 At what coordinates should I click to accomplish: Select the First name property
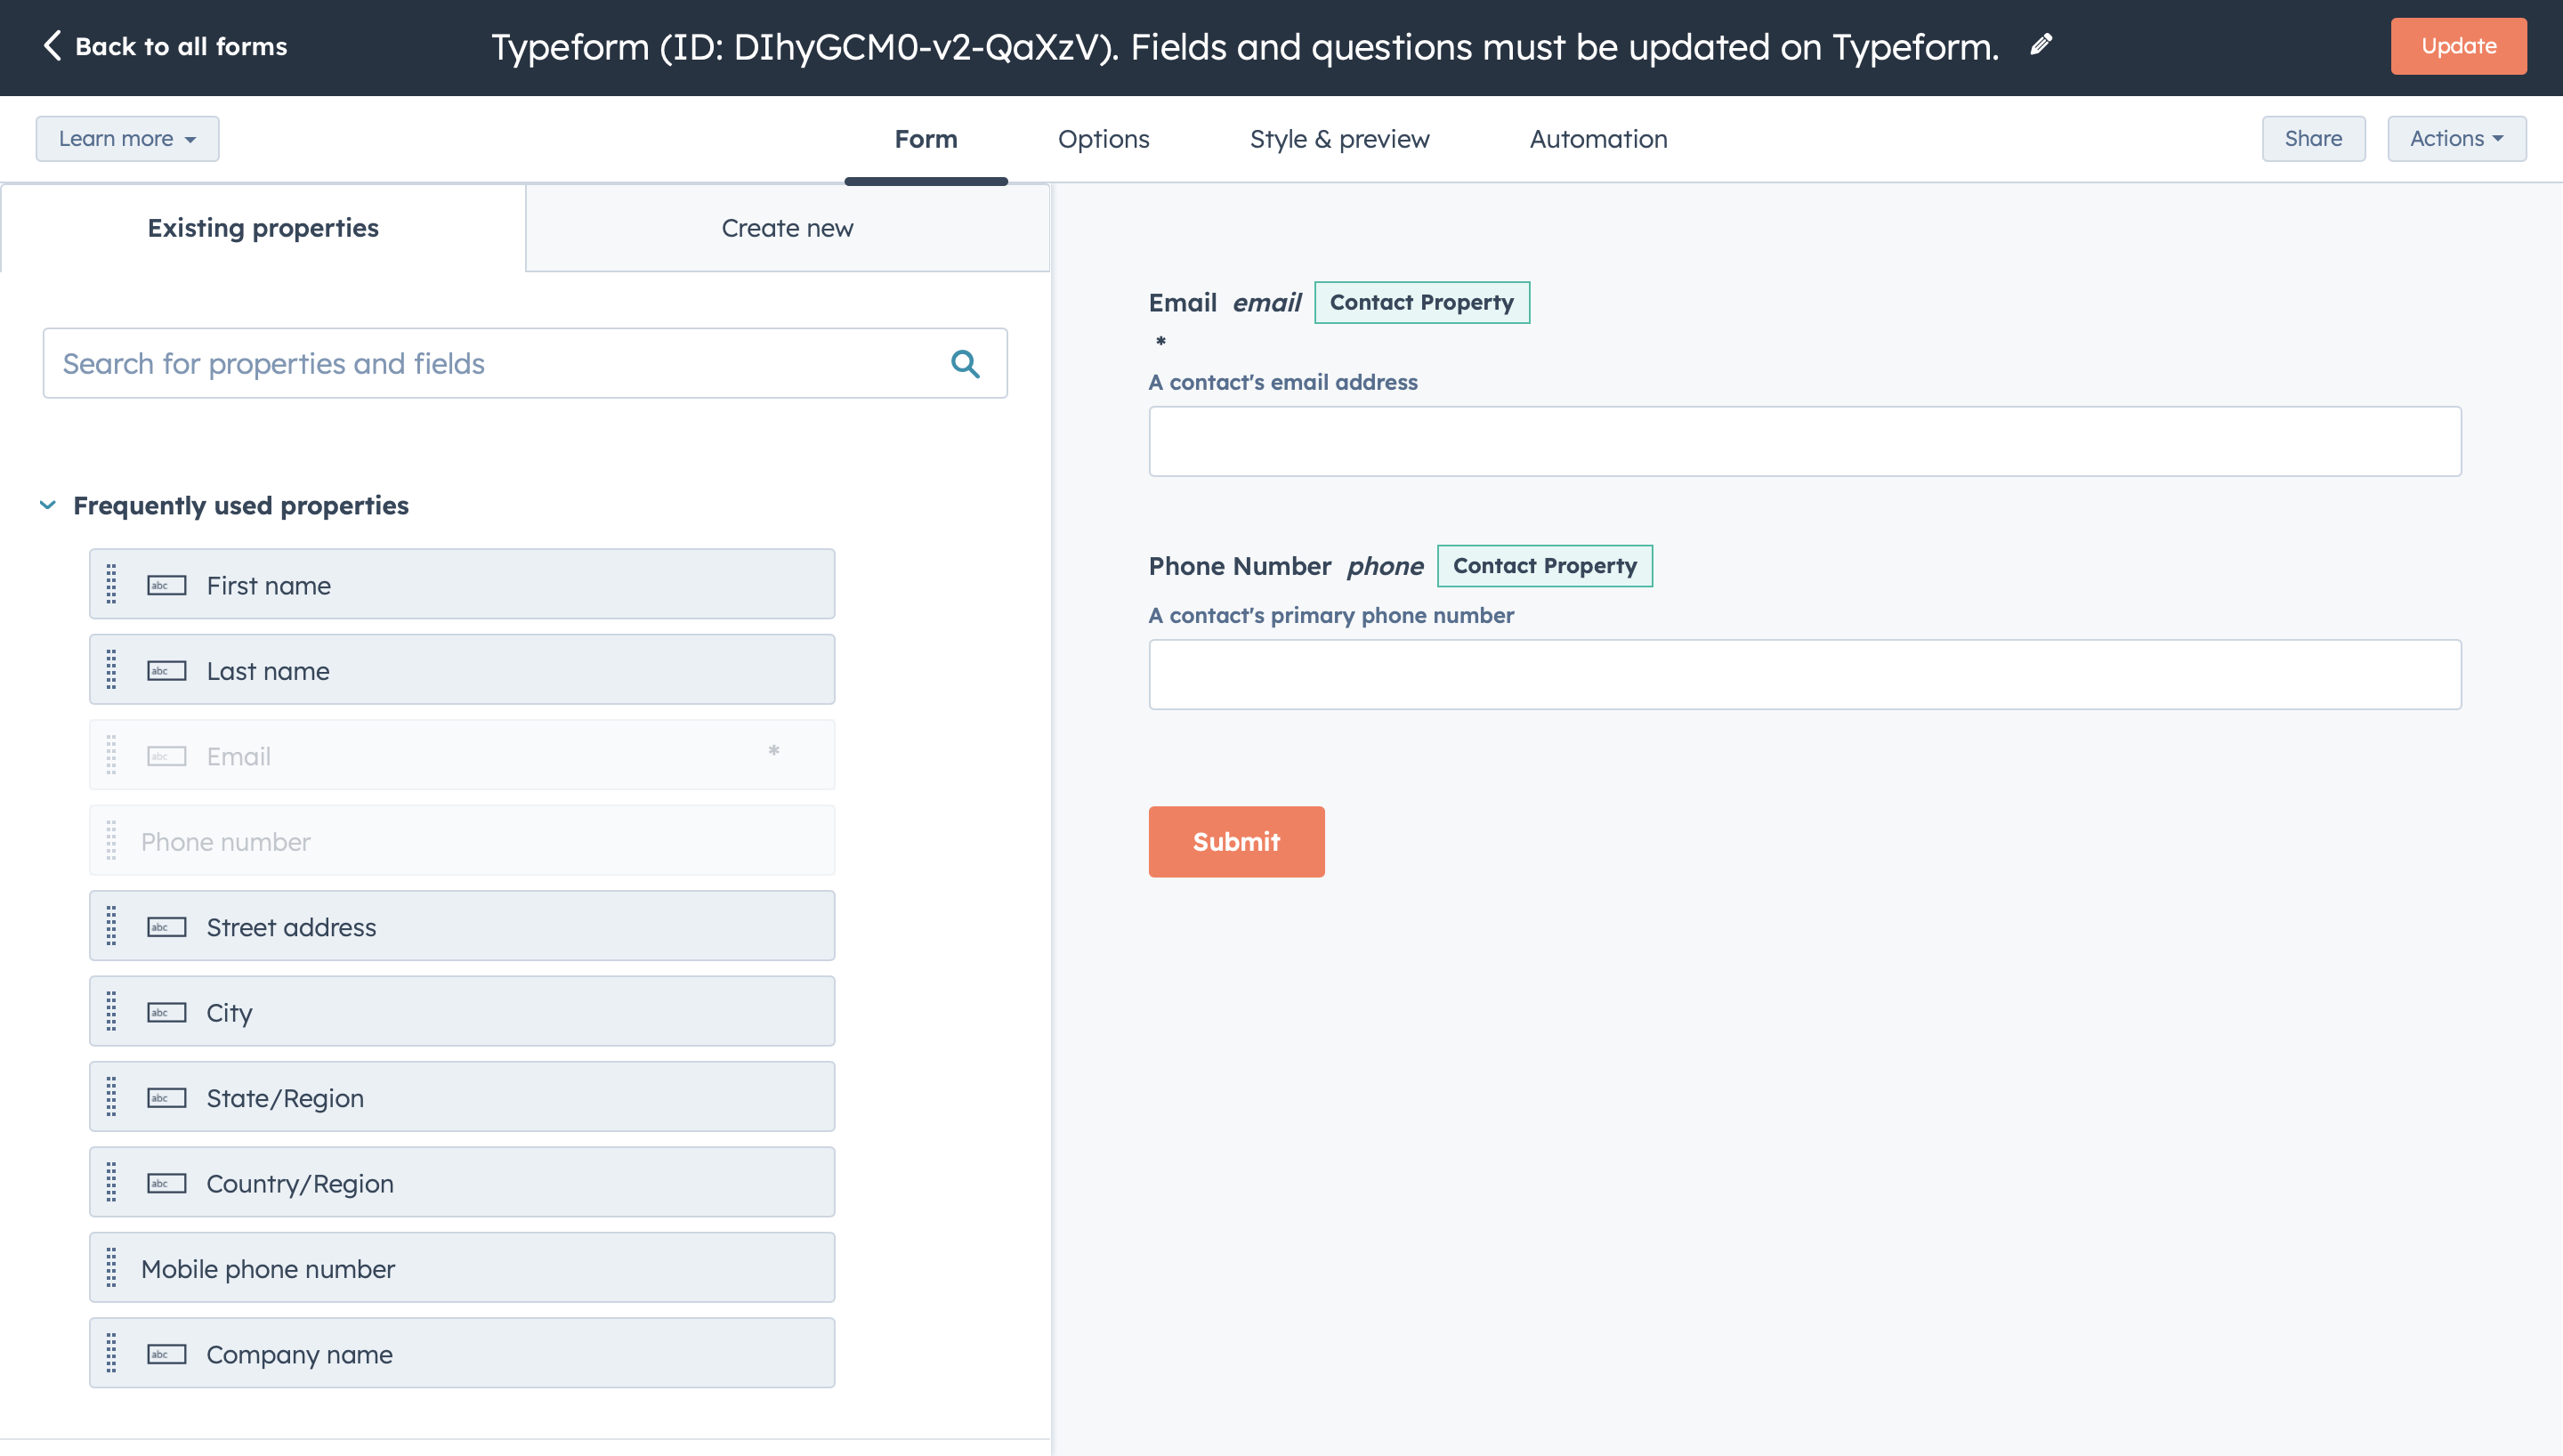(x=462, y=584)
